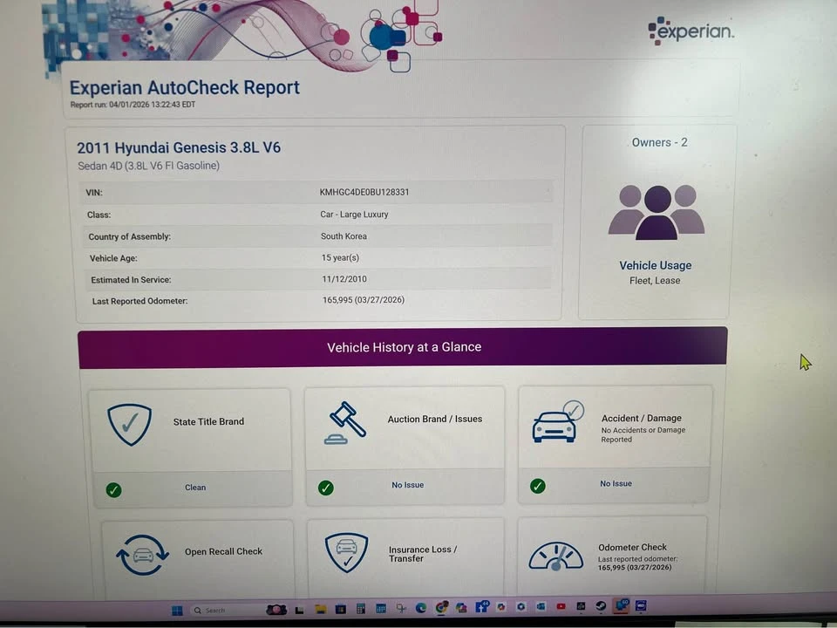
Task: Click the 15 year(s) vehicle age value
Action: (x=340, y=257)
